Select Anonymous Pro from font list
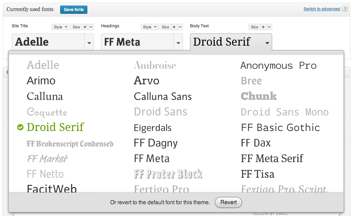The image size is (353, 216). click(x=278, y=65)
